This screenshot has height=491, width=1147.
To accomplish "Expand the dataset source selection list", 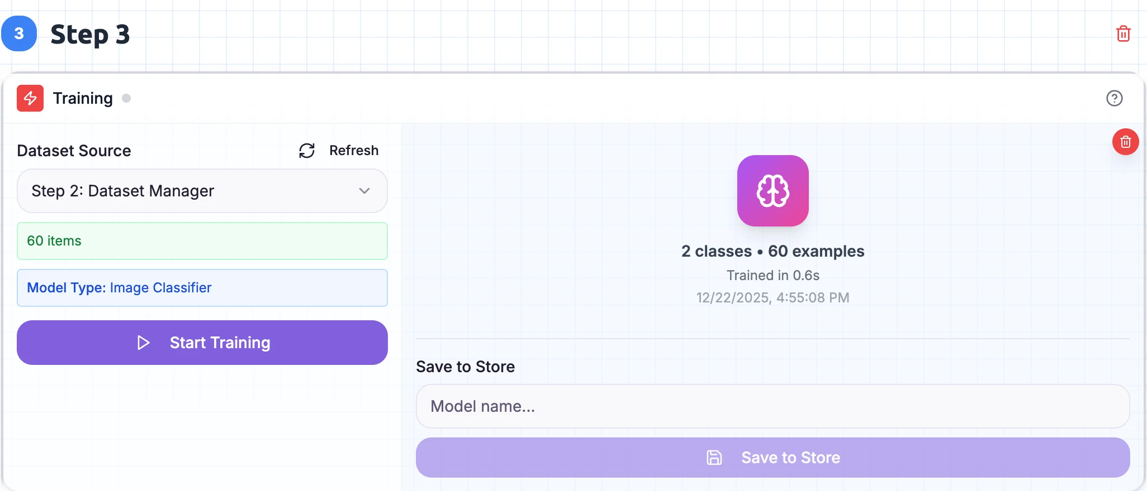I will tap(202, 191).
